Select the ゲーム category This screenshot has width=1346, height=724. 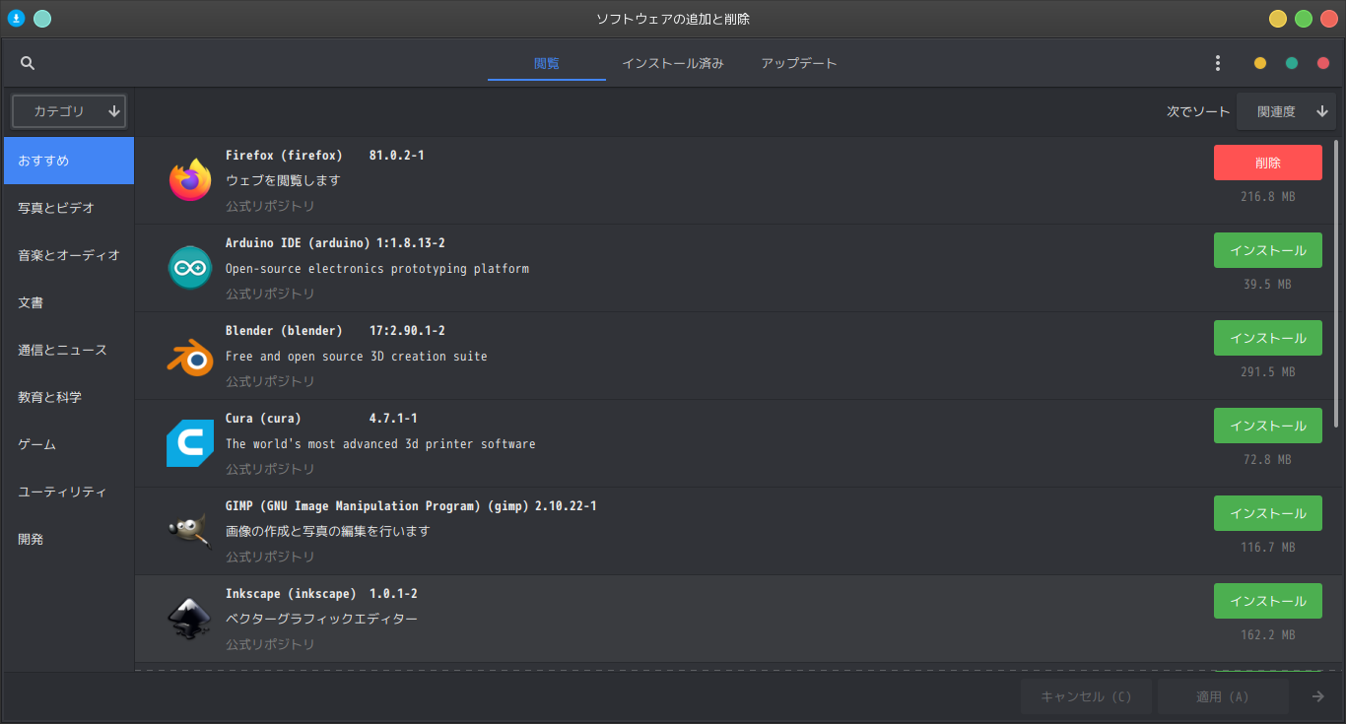69,444
